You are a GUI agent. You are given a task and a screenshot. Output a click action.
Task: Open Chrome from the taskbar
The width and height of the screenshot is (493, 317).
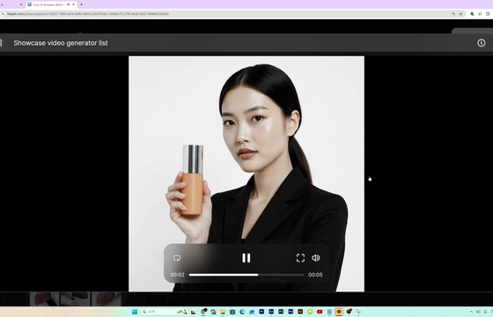pos(203,312)
